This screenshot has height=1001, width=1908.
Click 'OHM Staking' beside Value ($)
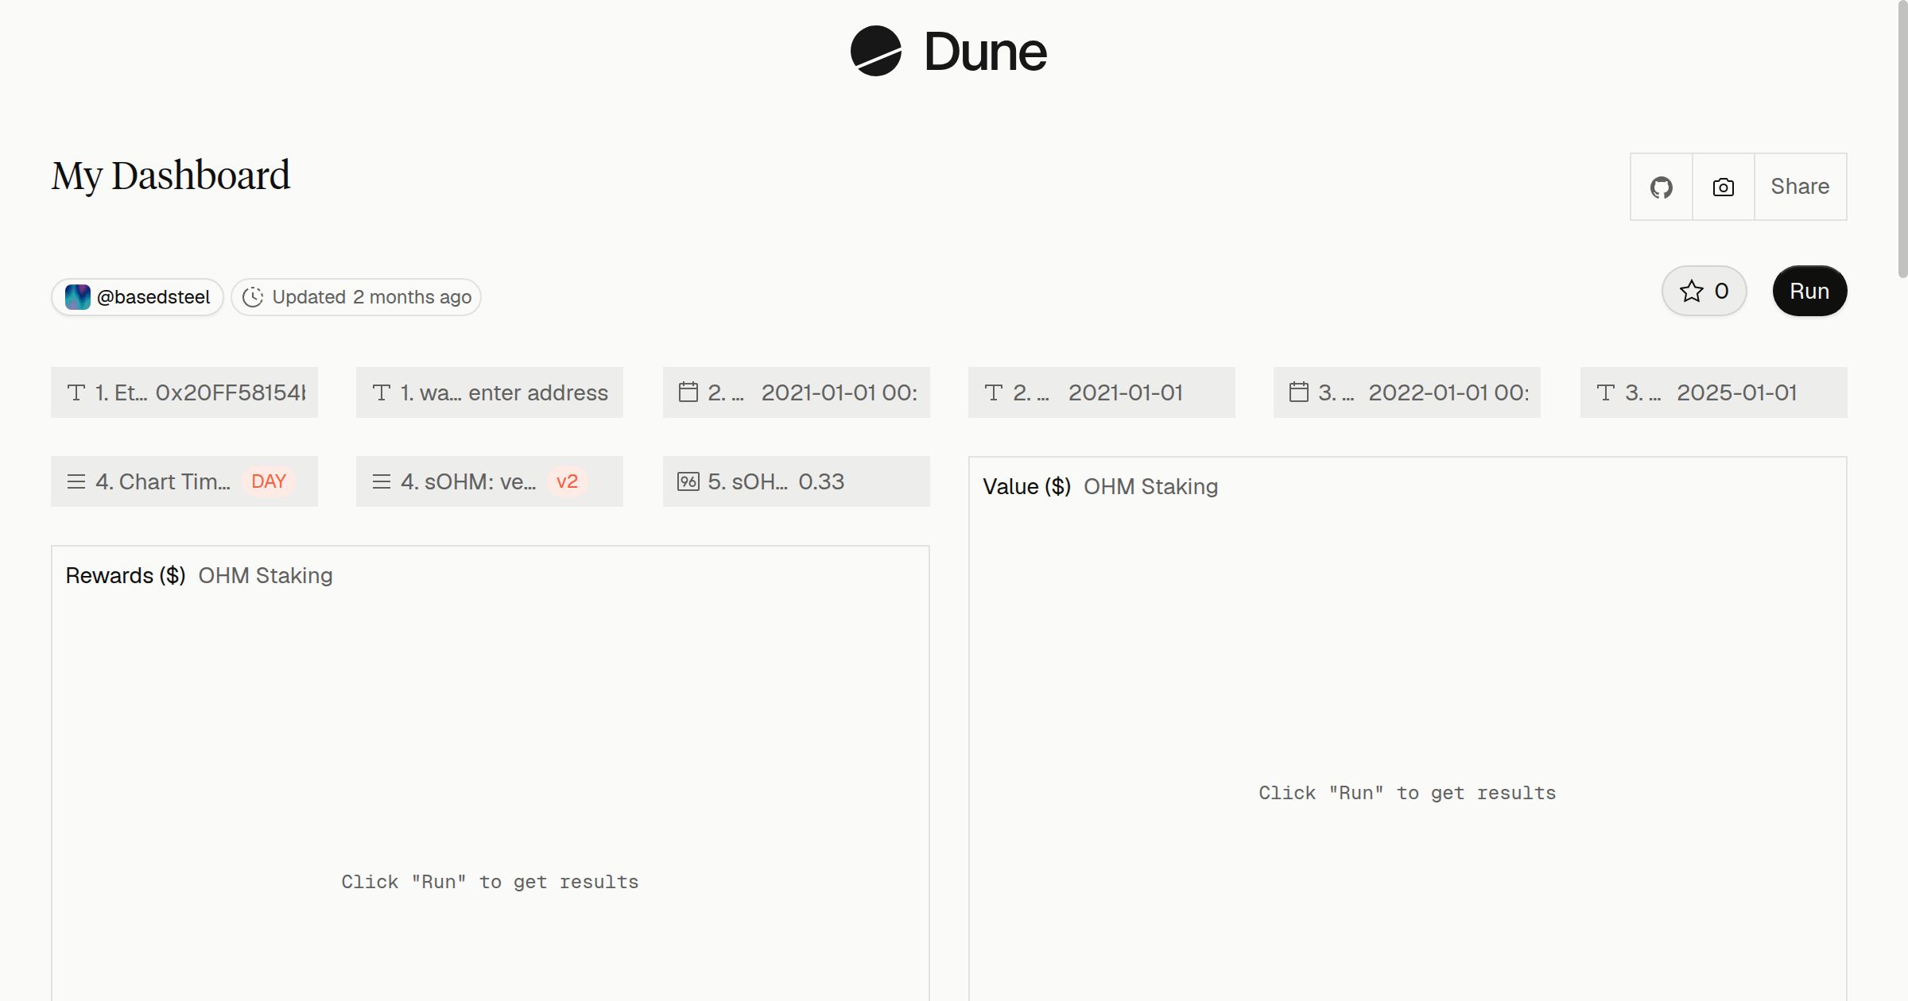click(x=1150, y=486)
